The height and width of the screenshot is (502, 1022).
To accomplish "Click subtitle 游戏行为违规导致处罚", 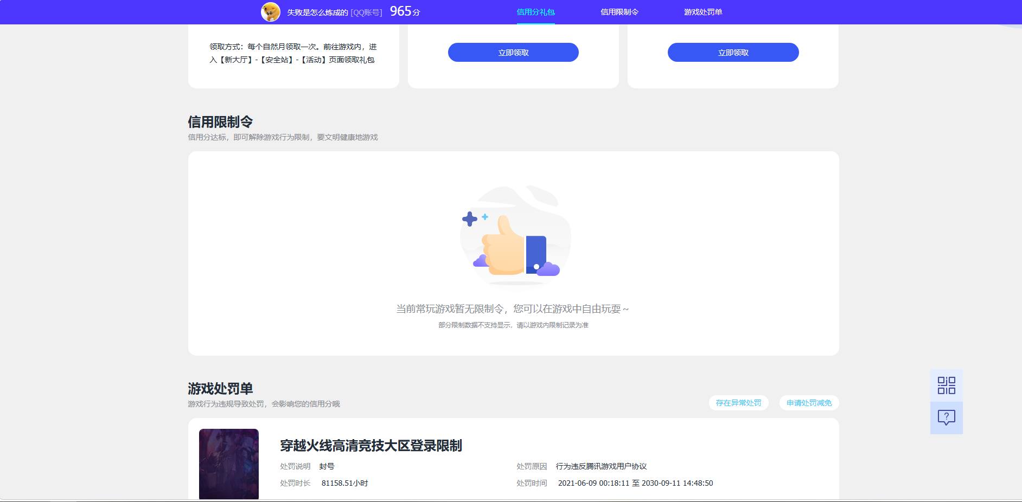I will (x=264, y=404).
